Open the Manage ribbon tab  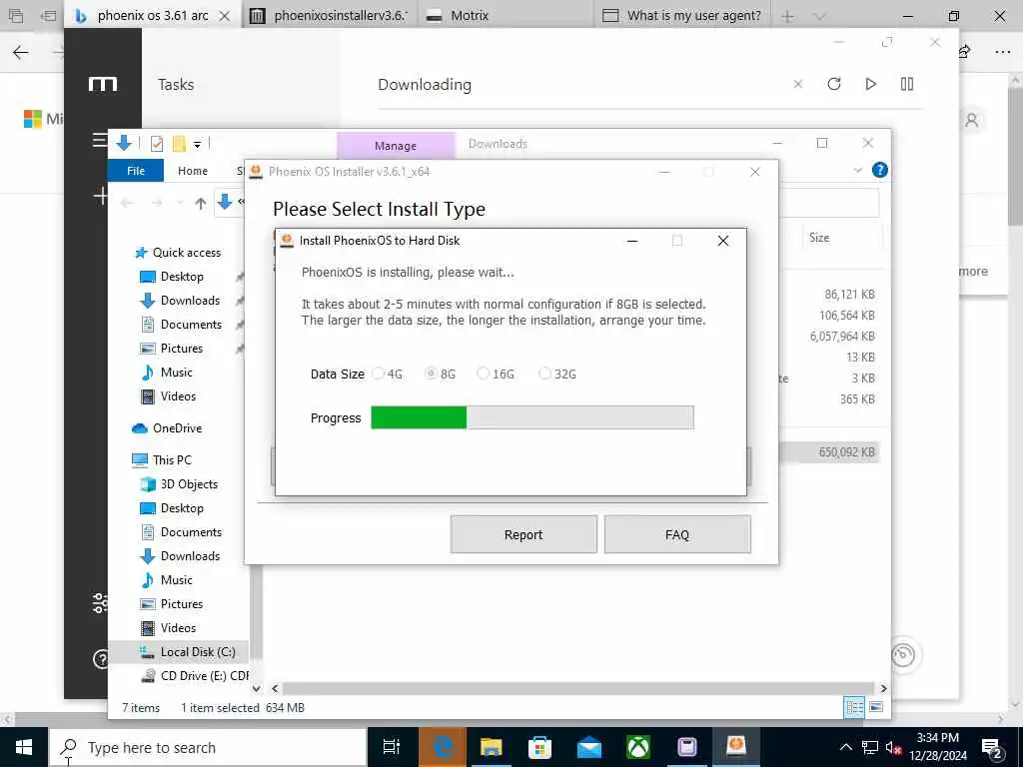point(396,146)
